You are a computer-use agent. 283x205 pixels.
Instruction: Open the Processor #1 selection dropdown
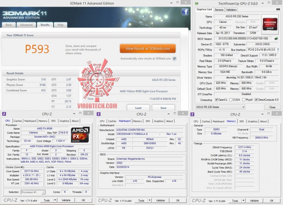[33, 192]
